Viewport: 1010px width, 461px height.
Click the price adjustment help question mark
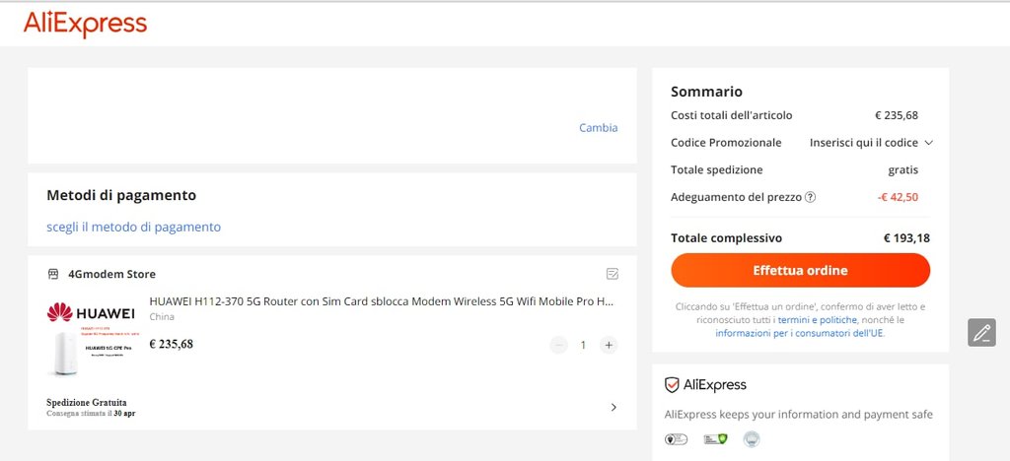click(x=811, y=197)
